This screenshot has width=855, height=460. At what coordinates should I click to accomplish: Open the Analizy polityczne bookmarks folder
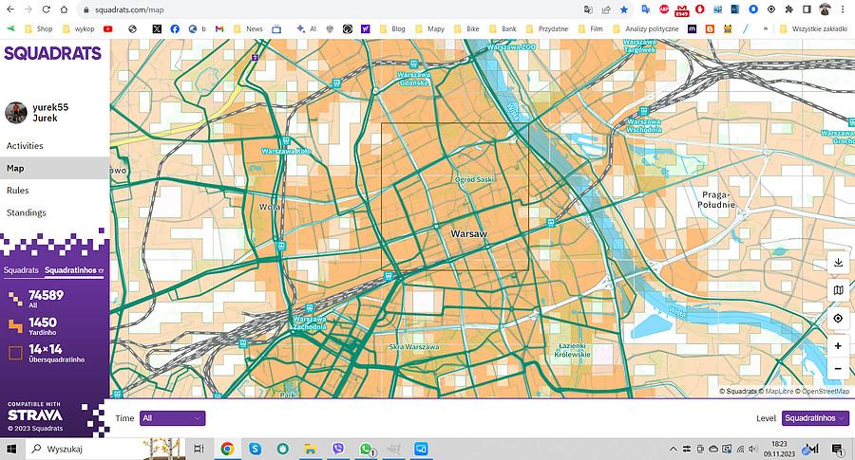[x=646, y=28]
